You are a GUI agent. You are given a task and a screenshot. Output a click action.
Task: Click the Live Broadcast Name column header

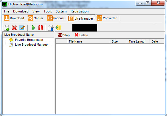[28, 35]
